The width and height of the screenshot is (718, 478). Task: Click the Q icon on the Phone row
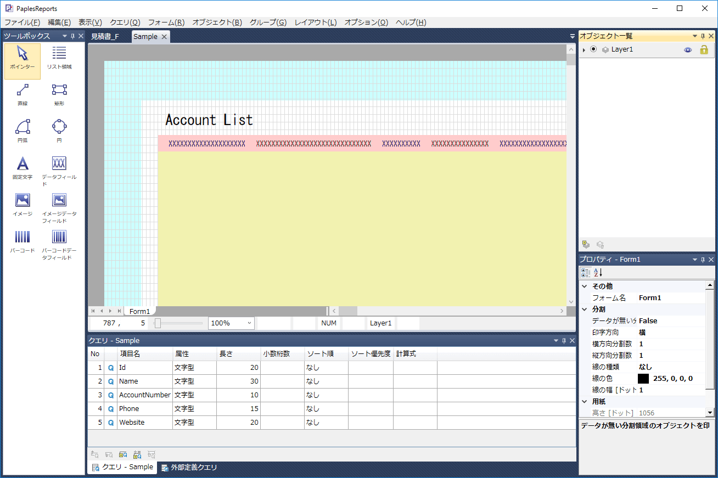(110, 409)
